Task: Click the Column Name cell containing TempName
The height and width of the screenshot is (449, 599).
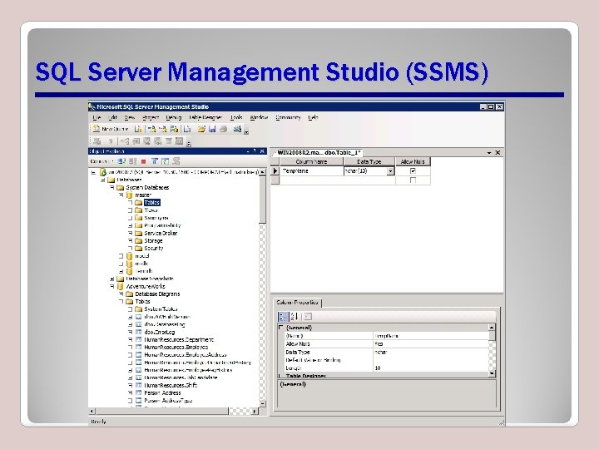Action: coord(312,171)
